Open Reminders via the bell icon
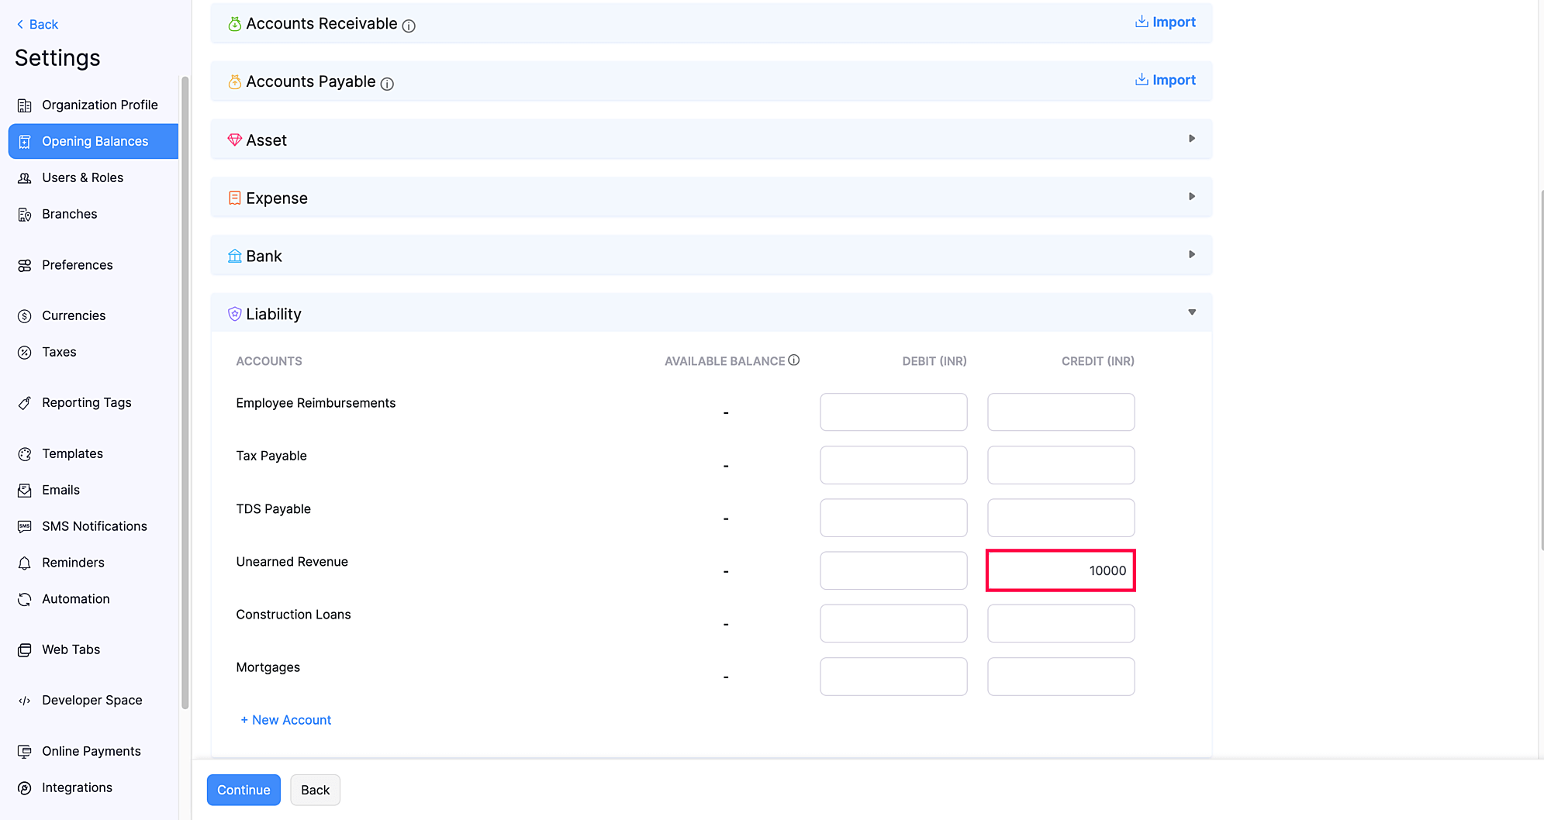 (x=24, y=563)
